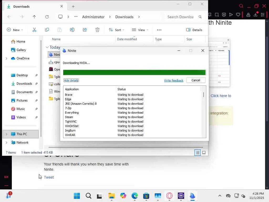Click Opera GX taskbar icon

click(169, 196)
